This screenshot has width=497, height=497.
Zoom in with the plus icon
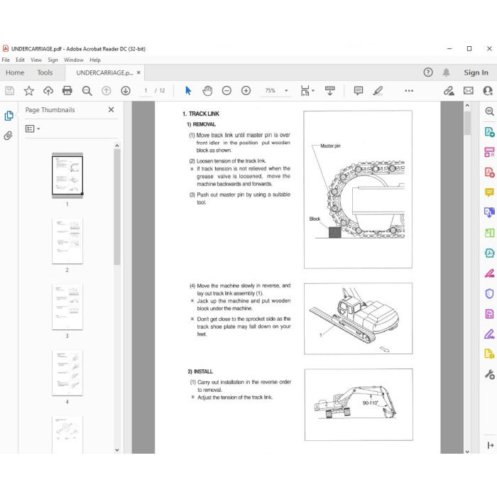246,91
